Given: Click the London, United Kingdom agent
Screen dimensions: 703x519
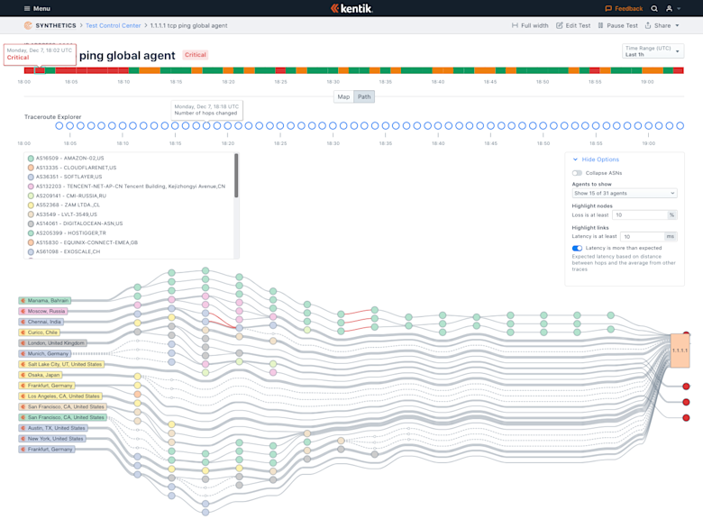Looking at the screenshot, I should [x=52, y=343].
